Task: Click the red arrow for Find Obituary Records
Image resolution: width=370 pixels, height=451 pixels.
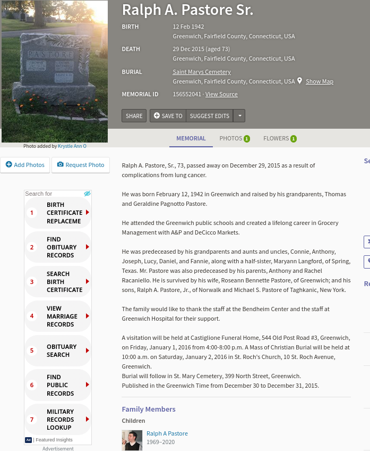Action: coord(87,247)
